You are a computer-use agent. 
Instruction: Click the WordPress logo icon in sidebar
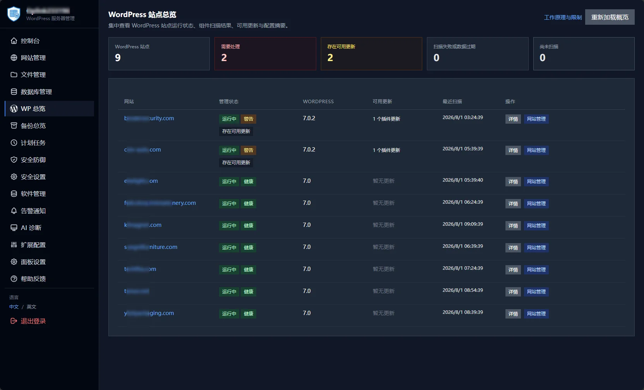[14, 109]
